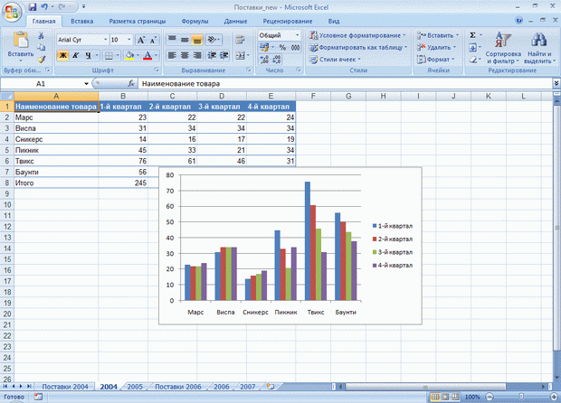Image resolution: width=561 pixels, height=403 pixels.
Task: Decrease font size with small A
Action: tap(153, 40)
